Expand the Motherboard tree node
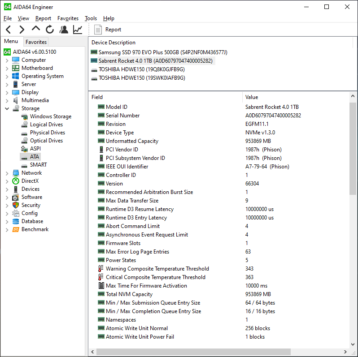Viewport: 358px width, 357px height. (7, 69)
